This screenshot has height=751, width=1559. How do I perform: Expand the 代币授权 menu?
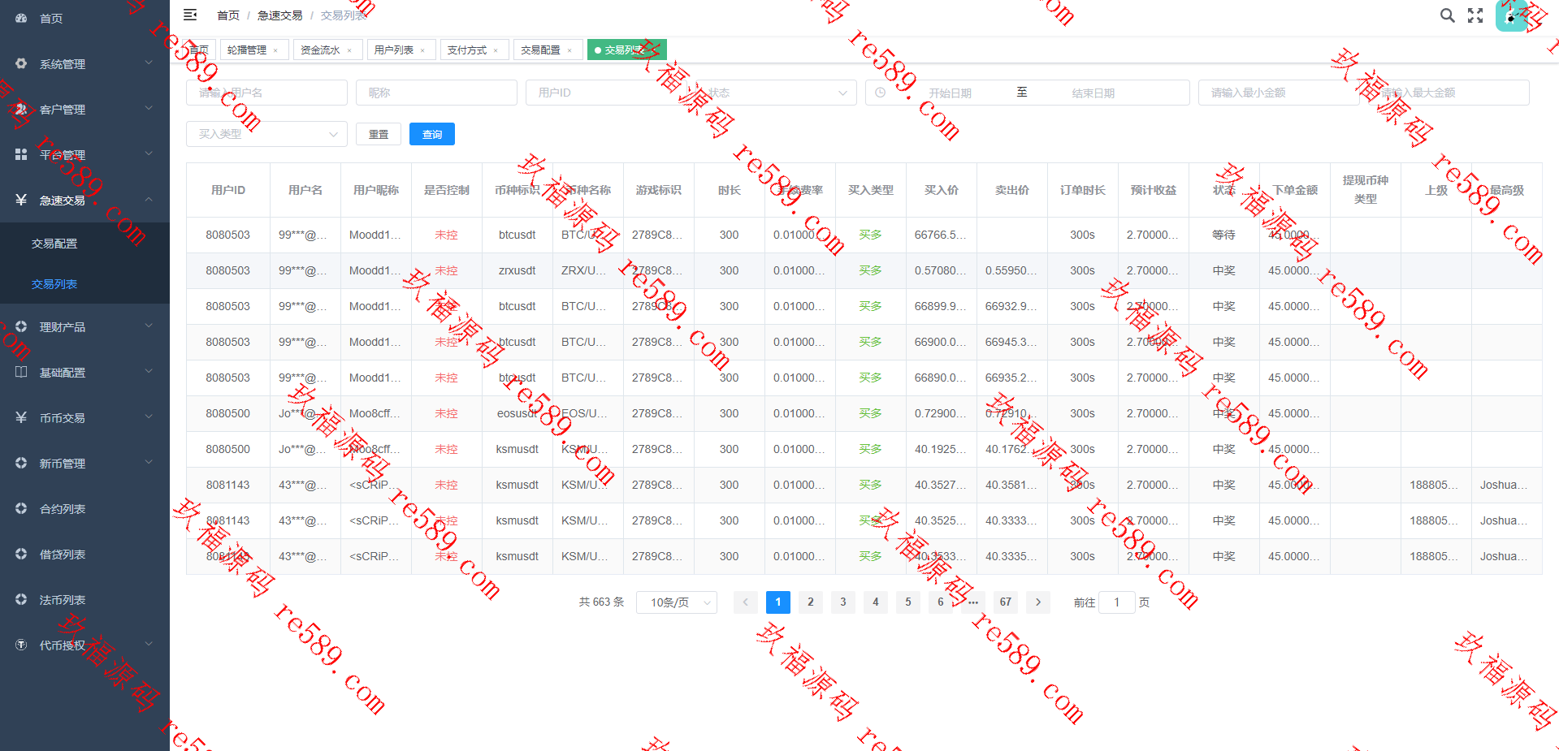point(149,644)
